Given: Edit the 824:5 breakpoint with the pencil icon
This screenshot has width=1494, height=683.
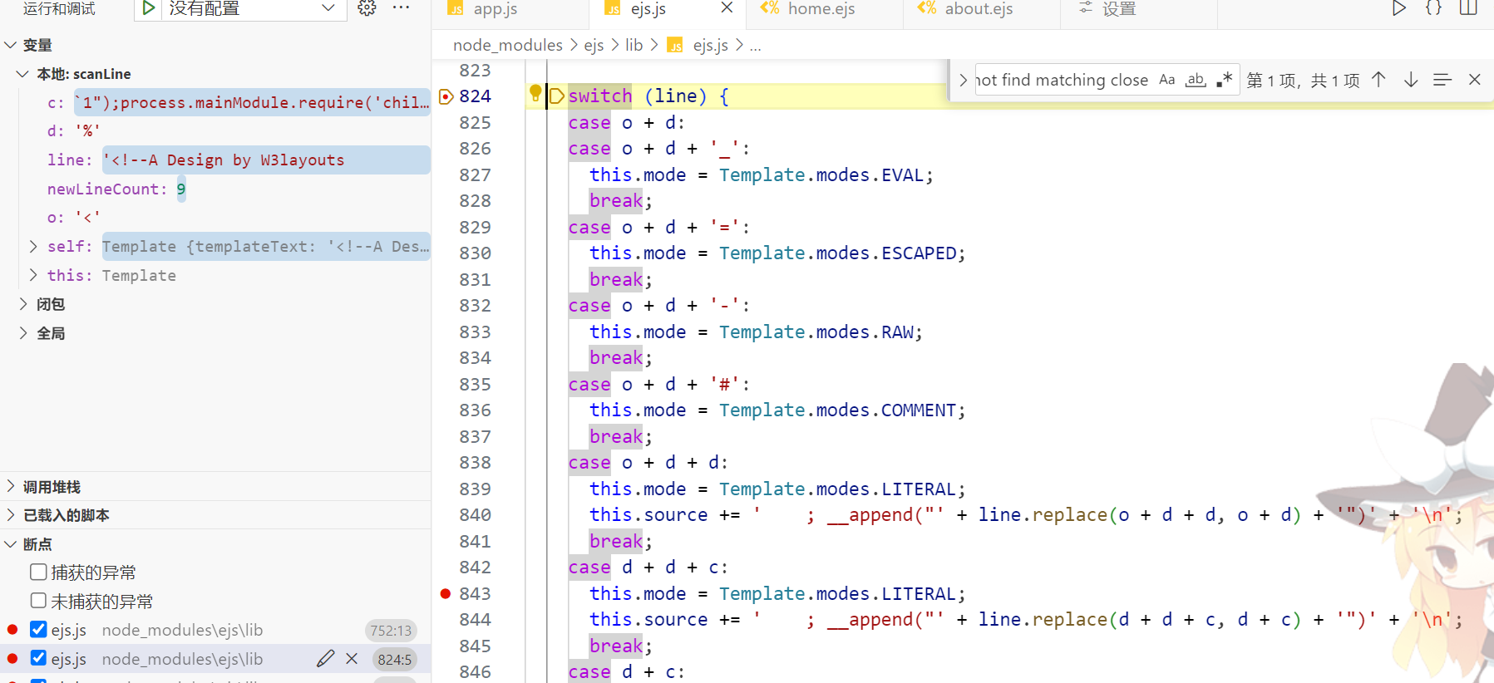Looking at the screenshot, I should pyautogui.click(x=326, y=659).
